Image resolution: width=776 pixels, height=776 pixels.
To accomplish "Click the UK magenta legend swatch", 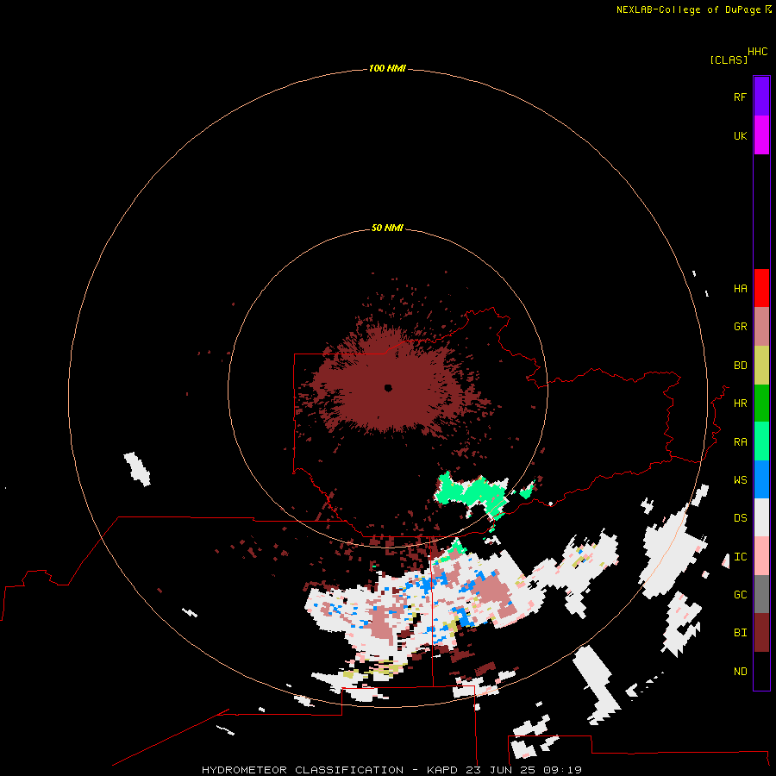I will point(761,135).
